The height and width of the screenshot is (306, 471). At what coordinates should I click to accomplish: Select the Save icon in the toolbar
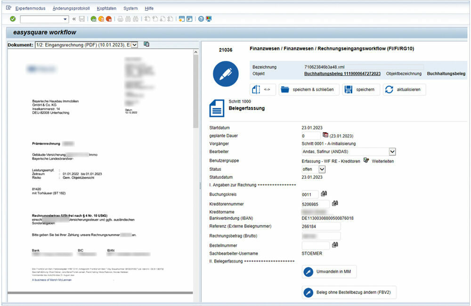pos(81,19)
